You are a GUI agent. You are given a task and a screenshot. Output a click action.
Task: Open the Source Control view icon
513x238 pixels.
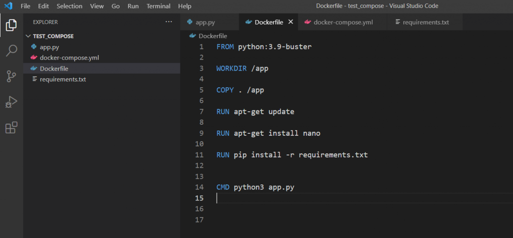click(x=12, y=76)
